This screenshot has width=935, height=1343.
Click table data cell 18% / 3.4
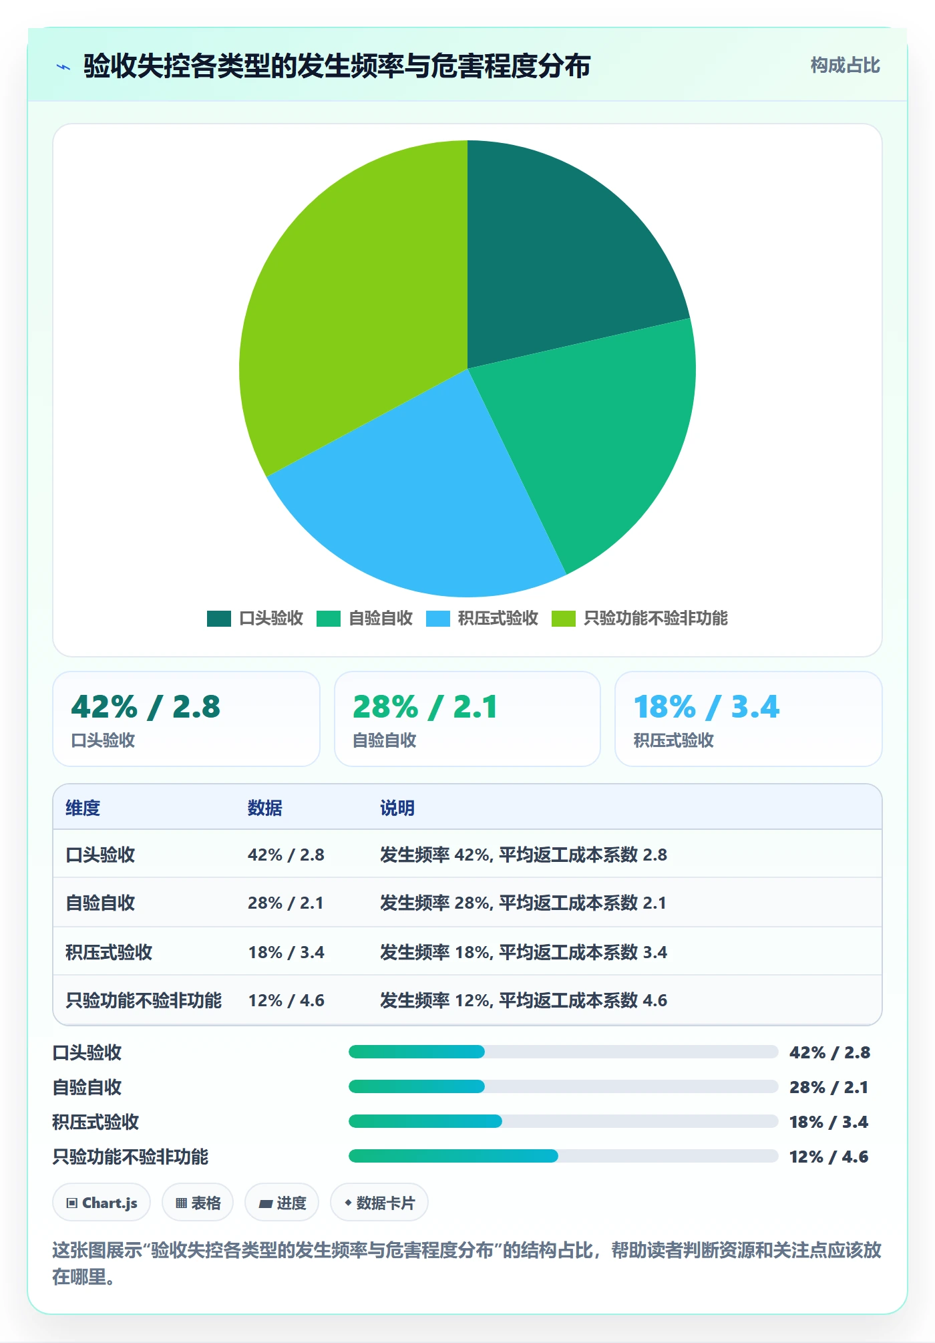tap(286, 952)
